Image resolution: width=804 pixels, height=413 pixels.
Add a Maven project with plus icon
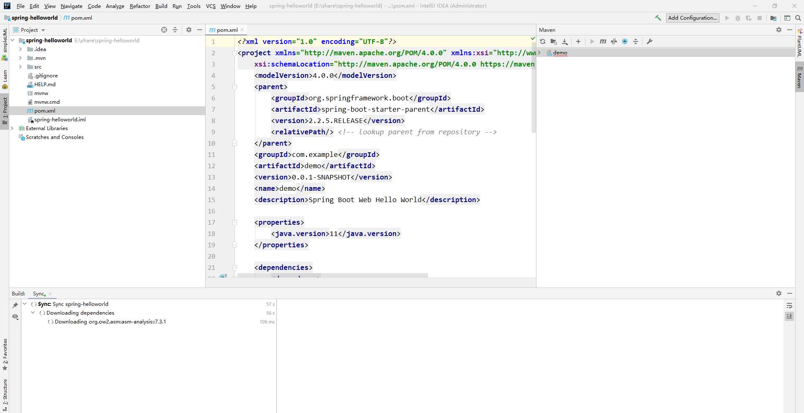pyautogui.click(x=578, y=41)
